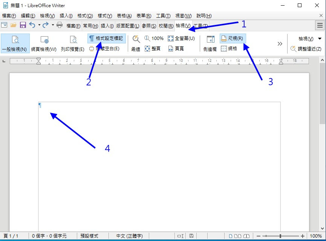Open the 工具(T) menu in menu bar
This screenshot has height=241, width=326.
pos(163,16)
